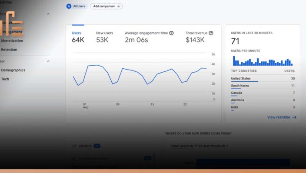
Task: Click the arrow icon next to View realtime
Action: (x=294, y=117)
